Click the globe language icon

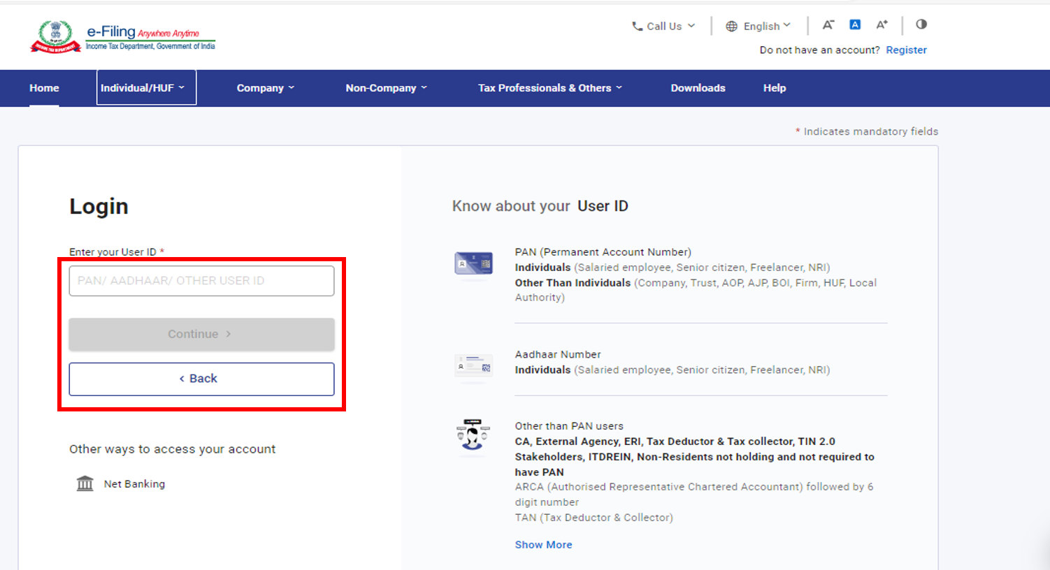(731, 27)
